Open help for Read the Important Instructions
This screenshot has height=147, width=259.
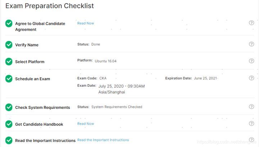(251, 139)
